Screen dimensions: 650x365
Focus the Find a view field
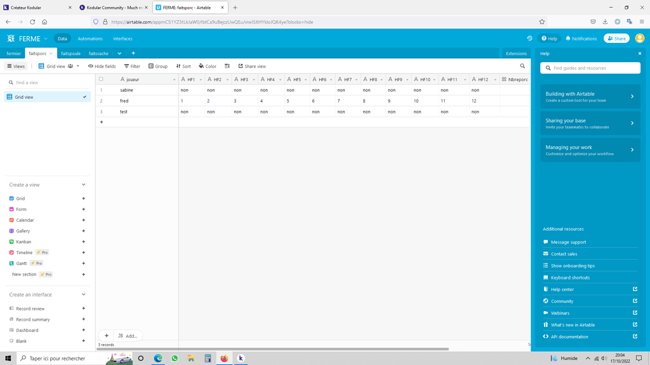[x=47, y=82]
